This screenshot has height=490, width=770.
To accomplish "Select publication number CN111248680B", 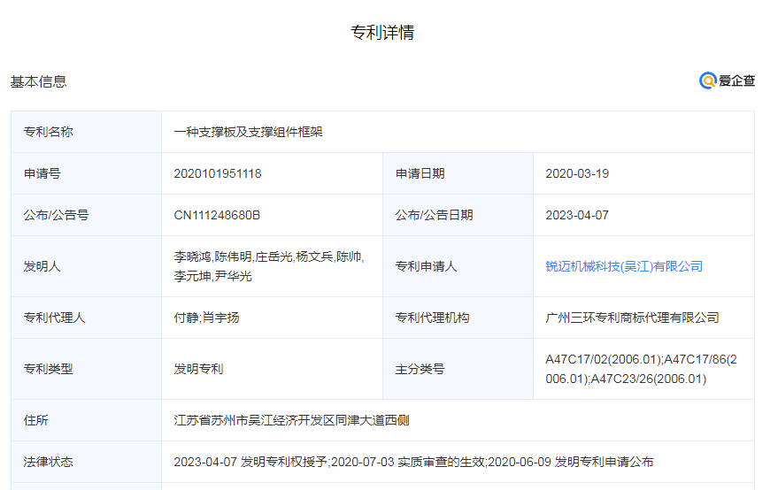I will [x=217, y=215].
